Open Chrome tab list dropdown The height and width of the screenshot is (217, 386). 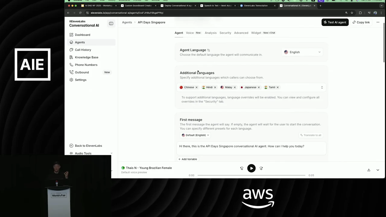381,5
